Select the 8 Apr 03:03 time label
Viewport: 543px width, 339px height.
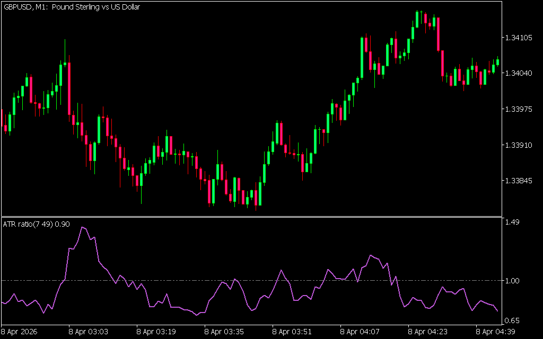(x=89, y=332)
